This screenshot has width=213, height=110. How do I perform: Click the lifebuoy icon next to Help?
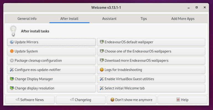tap(178, 100)
